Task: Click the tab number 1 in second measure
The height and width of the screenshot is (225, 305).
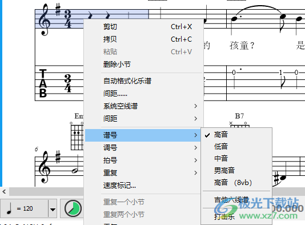Action: coord(280,73)
